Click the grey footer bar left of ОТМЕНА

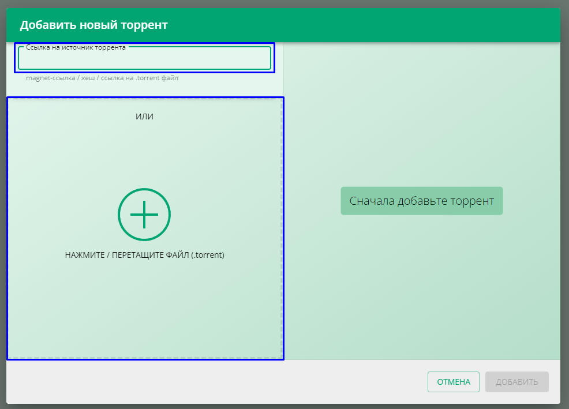214,382
